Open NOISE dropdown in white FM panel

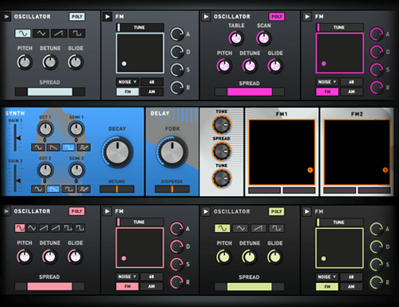pos(128,82)
